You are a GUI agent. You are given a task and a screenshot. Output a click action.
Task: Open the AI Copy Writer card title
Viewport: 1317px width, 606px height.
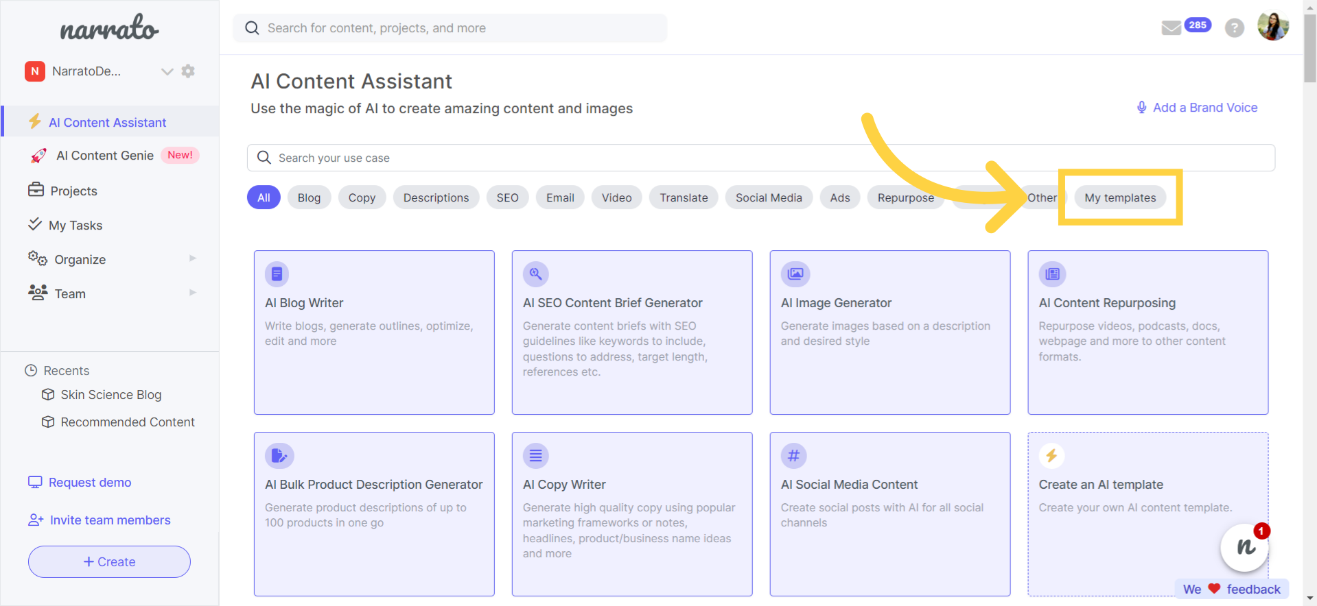point(564,485)
